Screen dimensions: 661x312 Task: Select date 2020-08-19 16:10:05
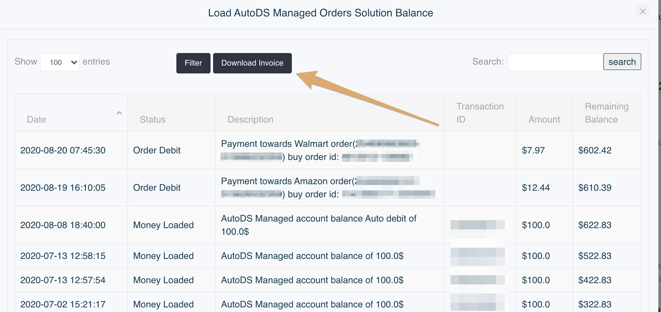tap(63, 188)
